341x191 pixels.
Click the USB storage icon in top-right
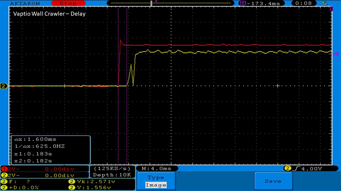(x=324, y=3)
